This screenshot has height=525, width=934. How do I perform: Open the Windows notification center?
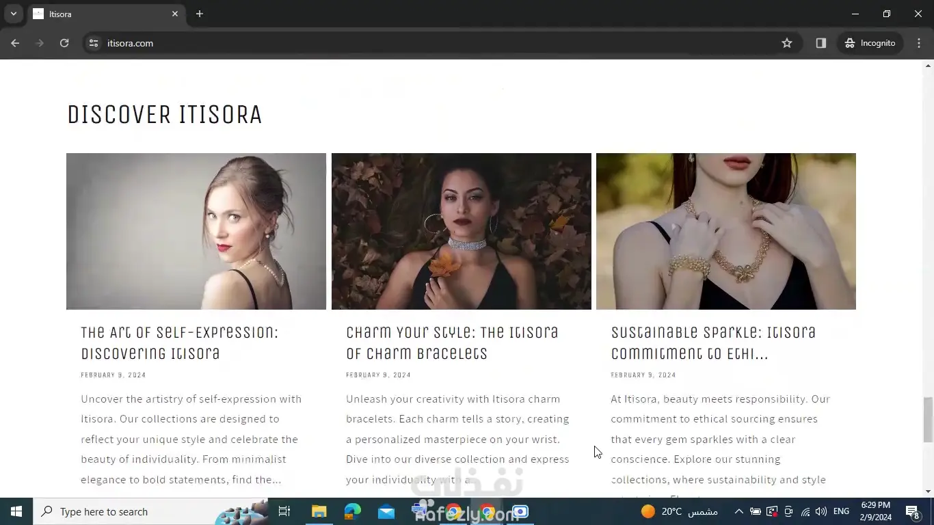click(x=912, y=511)
